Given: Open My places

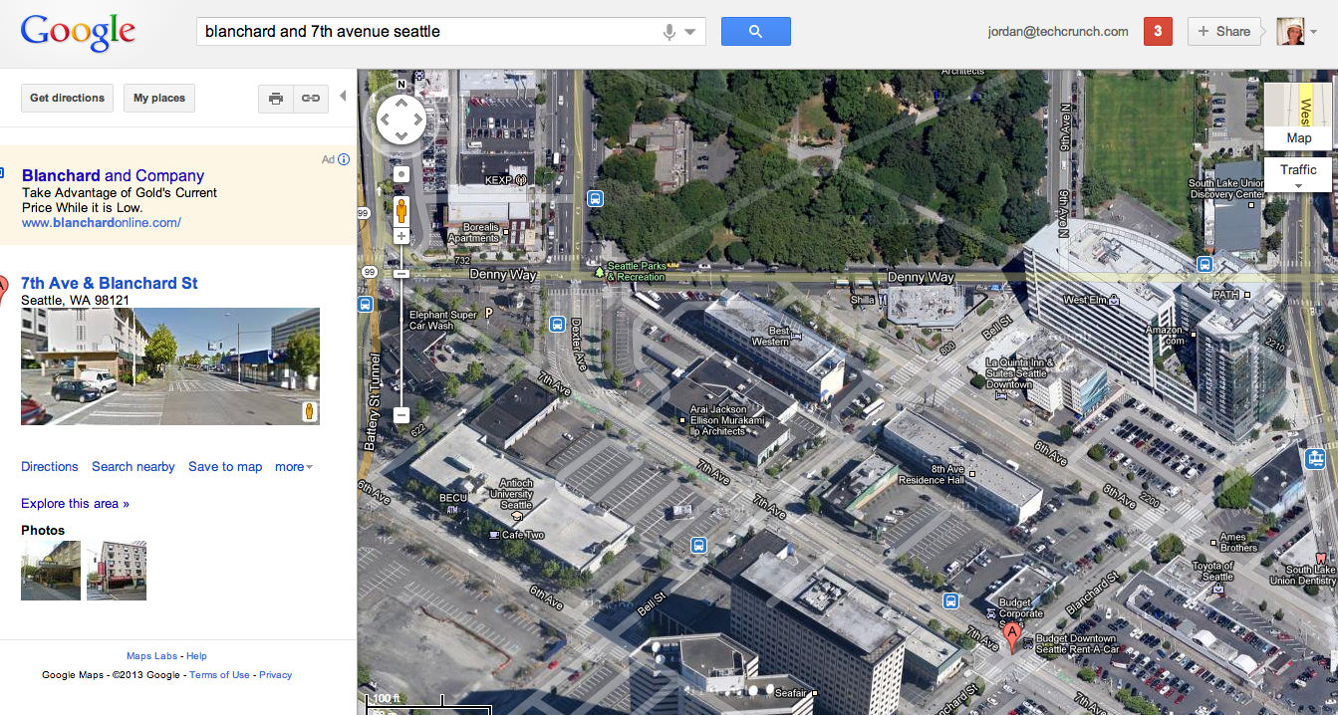Looking at the screenshot, I should [159, 98].
